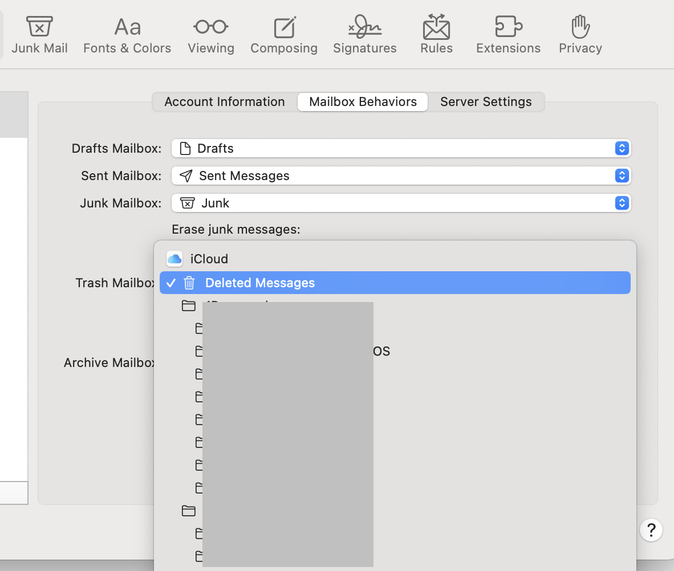Open the Extensions preferences pane
Screen dimensions: 674x571
508,35
